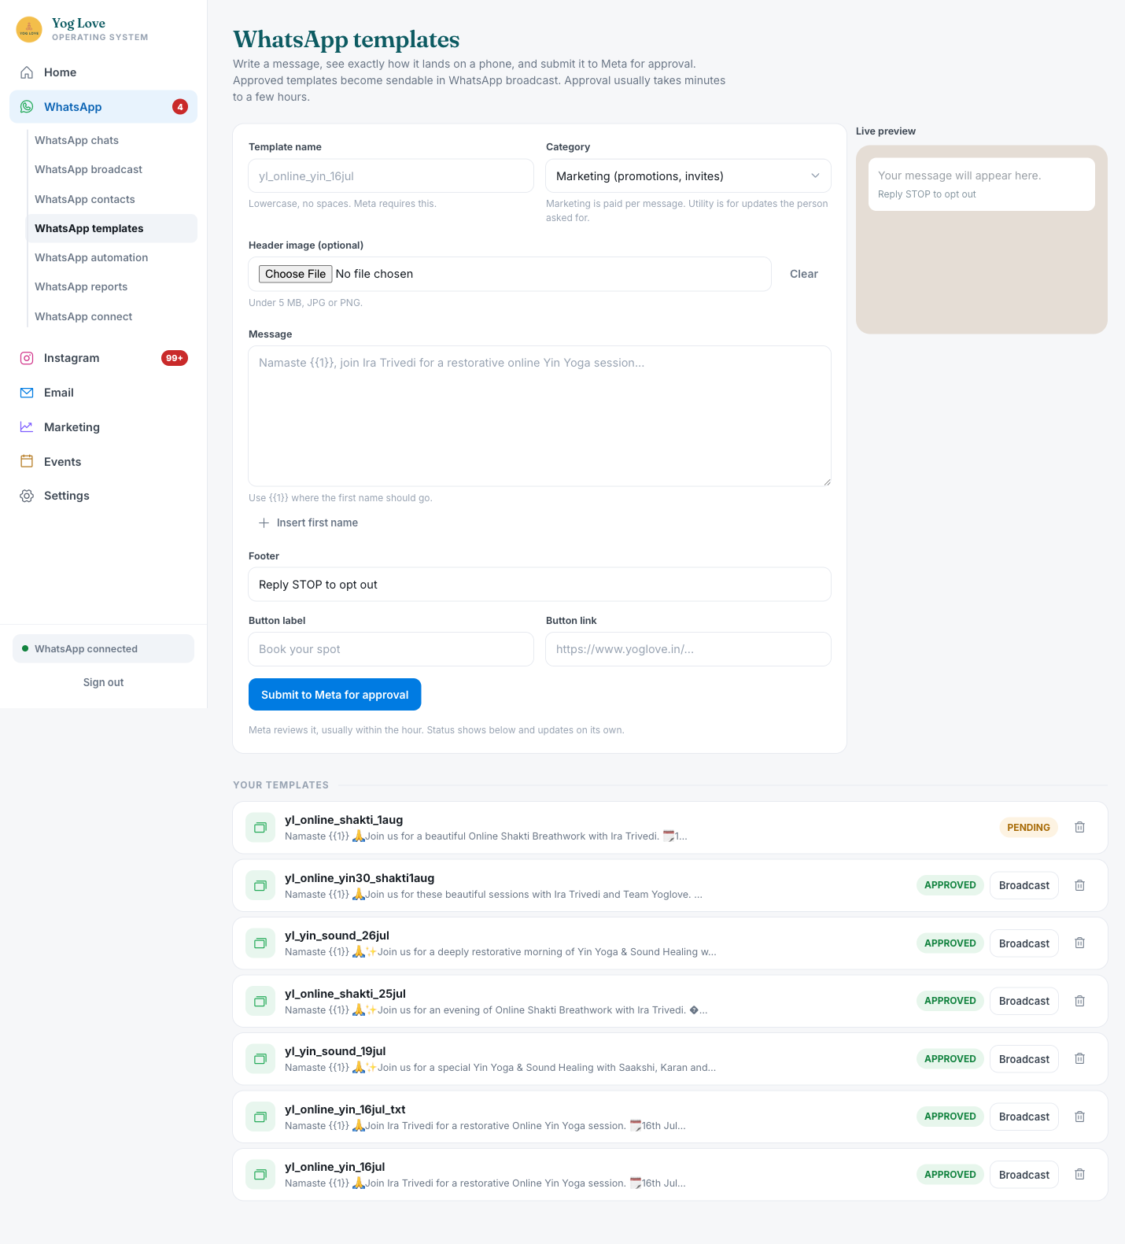The height and width of the screenshot is (1244, 1125).
Task: Click the plus icon beside Insert first name
Action: pos(264,522)
